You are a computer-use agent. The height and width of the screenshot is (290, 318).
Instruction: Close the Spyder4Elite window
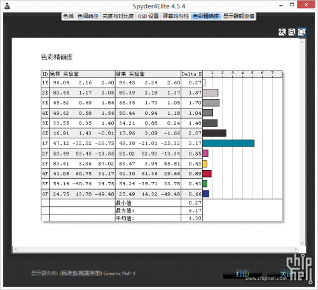[306, 4]
